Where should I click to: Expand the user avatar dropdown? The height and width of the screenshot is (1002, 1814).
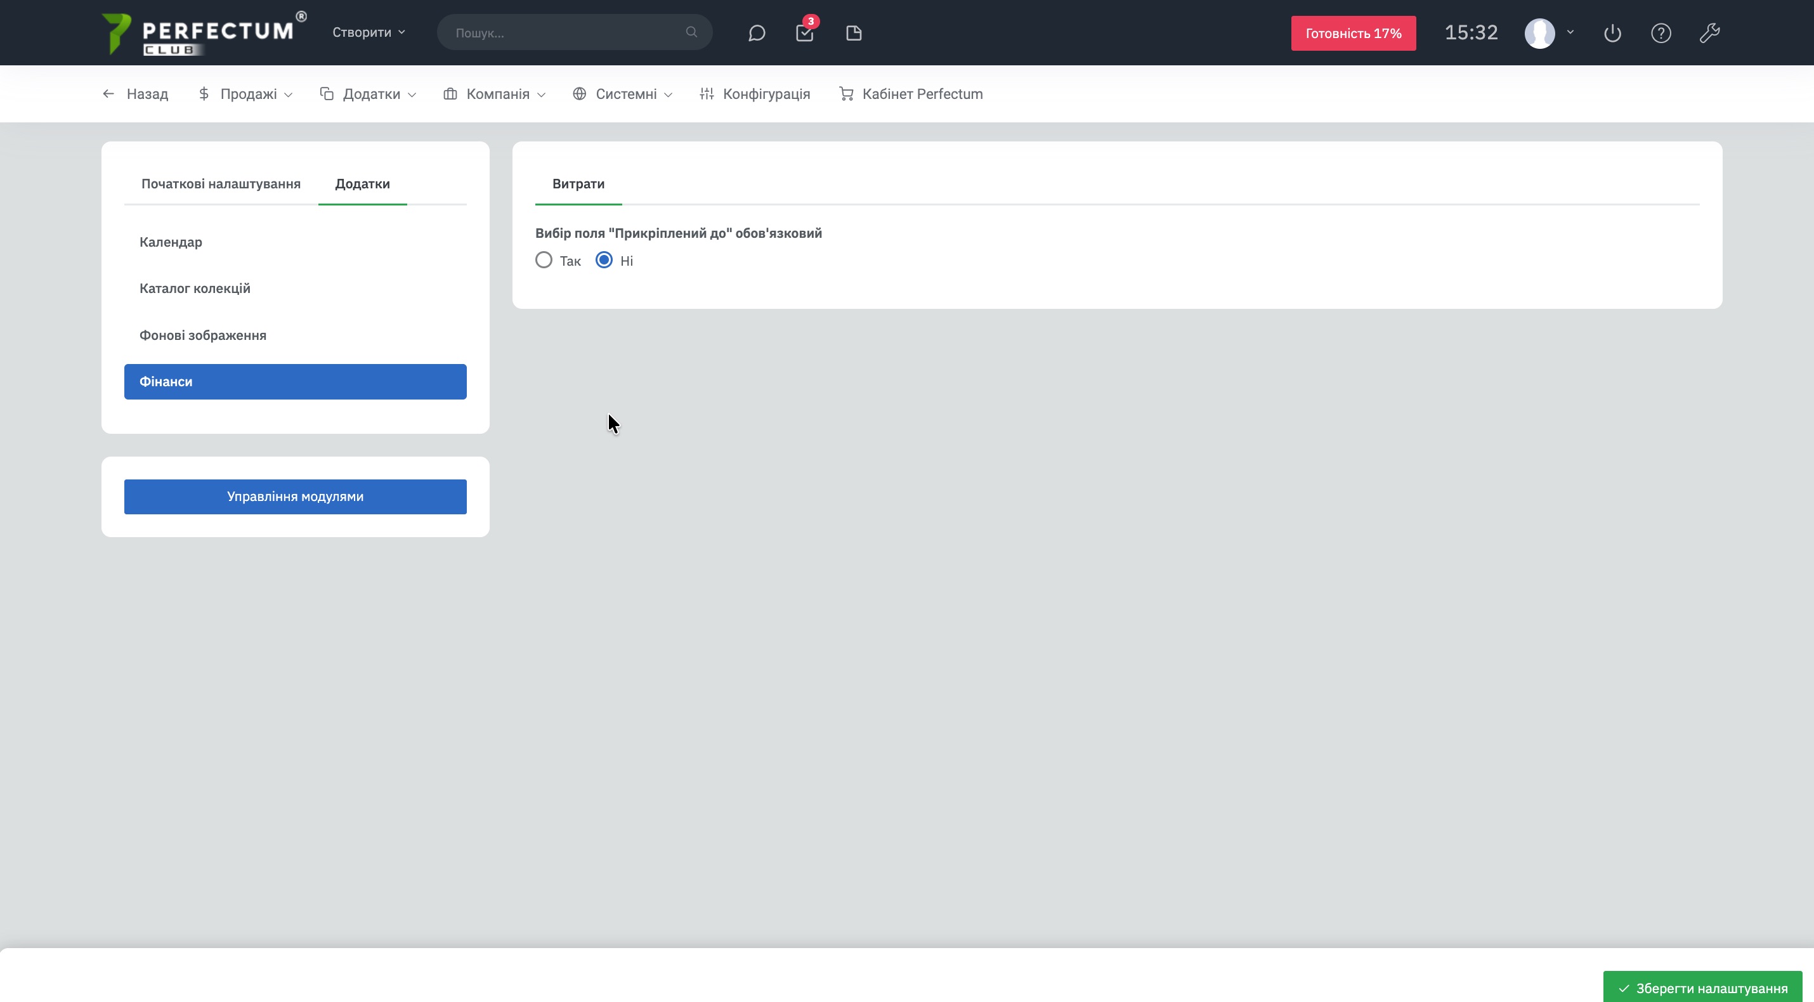pos(1550,33)
